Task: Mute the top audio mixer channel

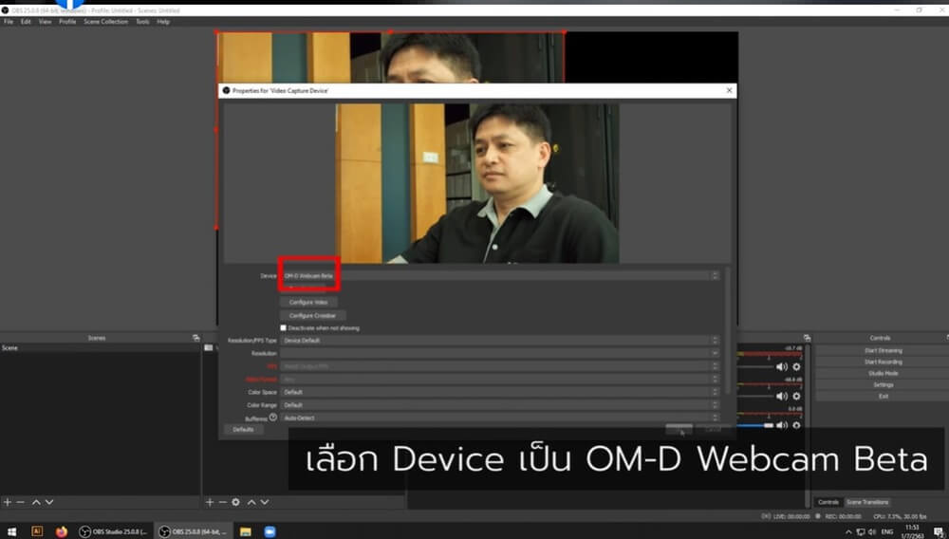Action: 781,366
